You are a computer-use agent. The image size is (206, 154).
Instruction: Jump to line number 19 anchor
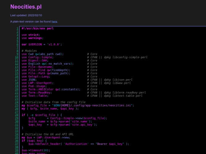point(17,86)
